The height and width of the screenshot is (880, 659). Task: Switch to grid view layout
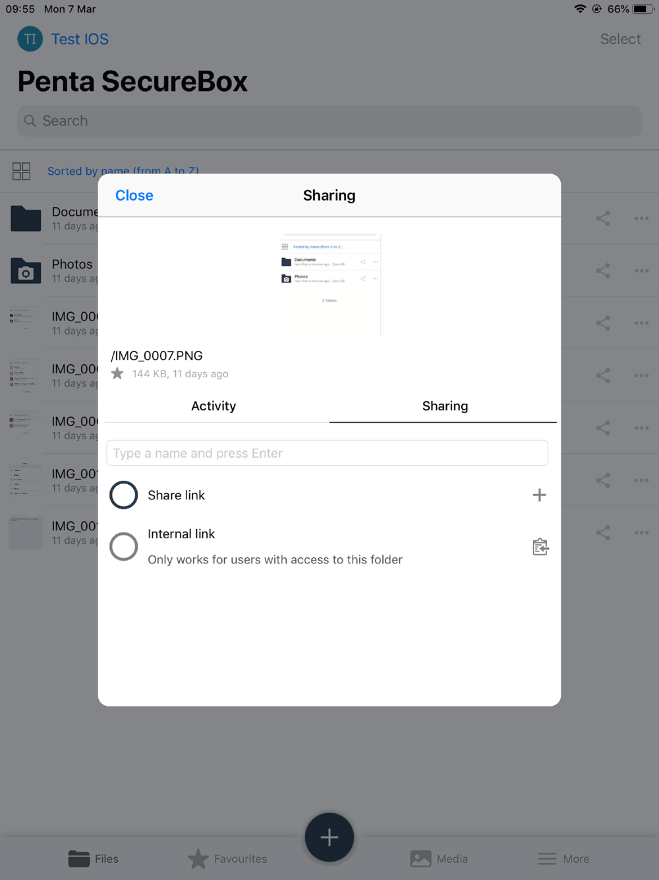coord(22,172)
